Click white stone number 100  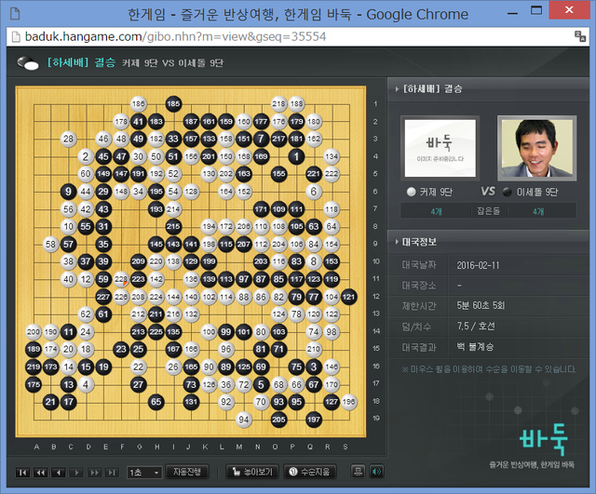tap(209, 332)
